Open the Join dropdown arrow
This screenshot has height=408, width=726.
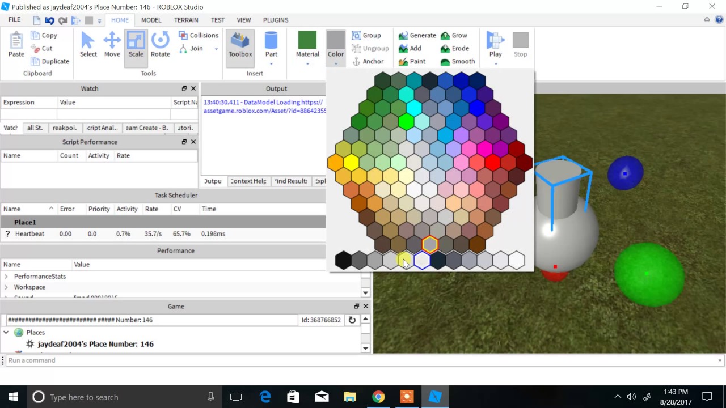216,49
